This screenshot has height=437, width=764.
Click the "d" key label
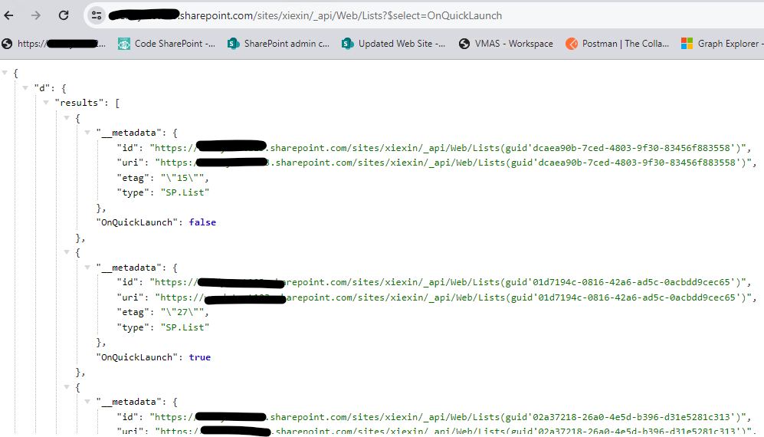click(x=42, y=88)
